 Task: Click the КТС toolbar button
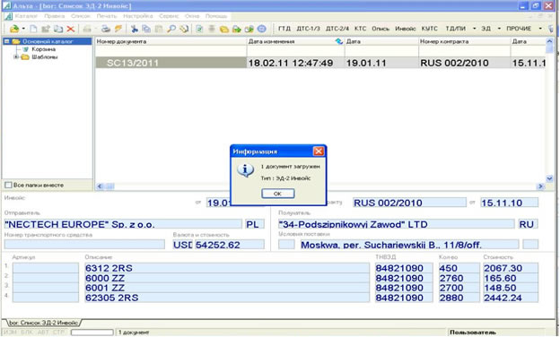pos(360,29)
